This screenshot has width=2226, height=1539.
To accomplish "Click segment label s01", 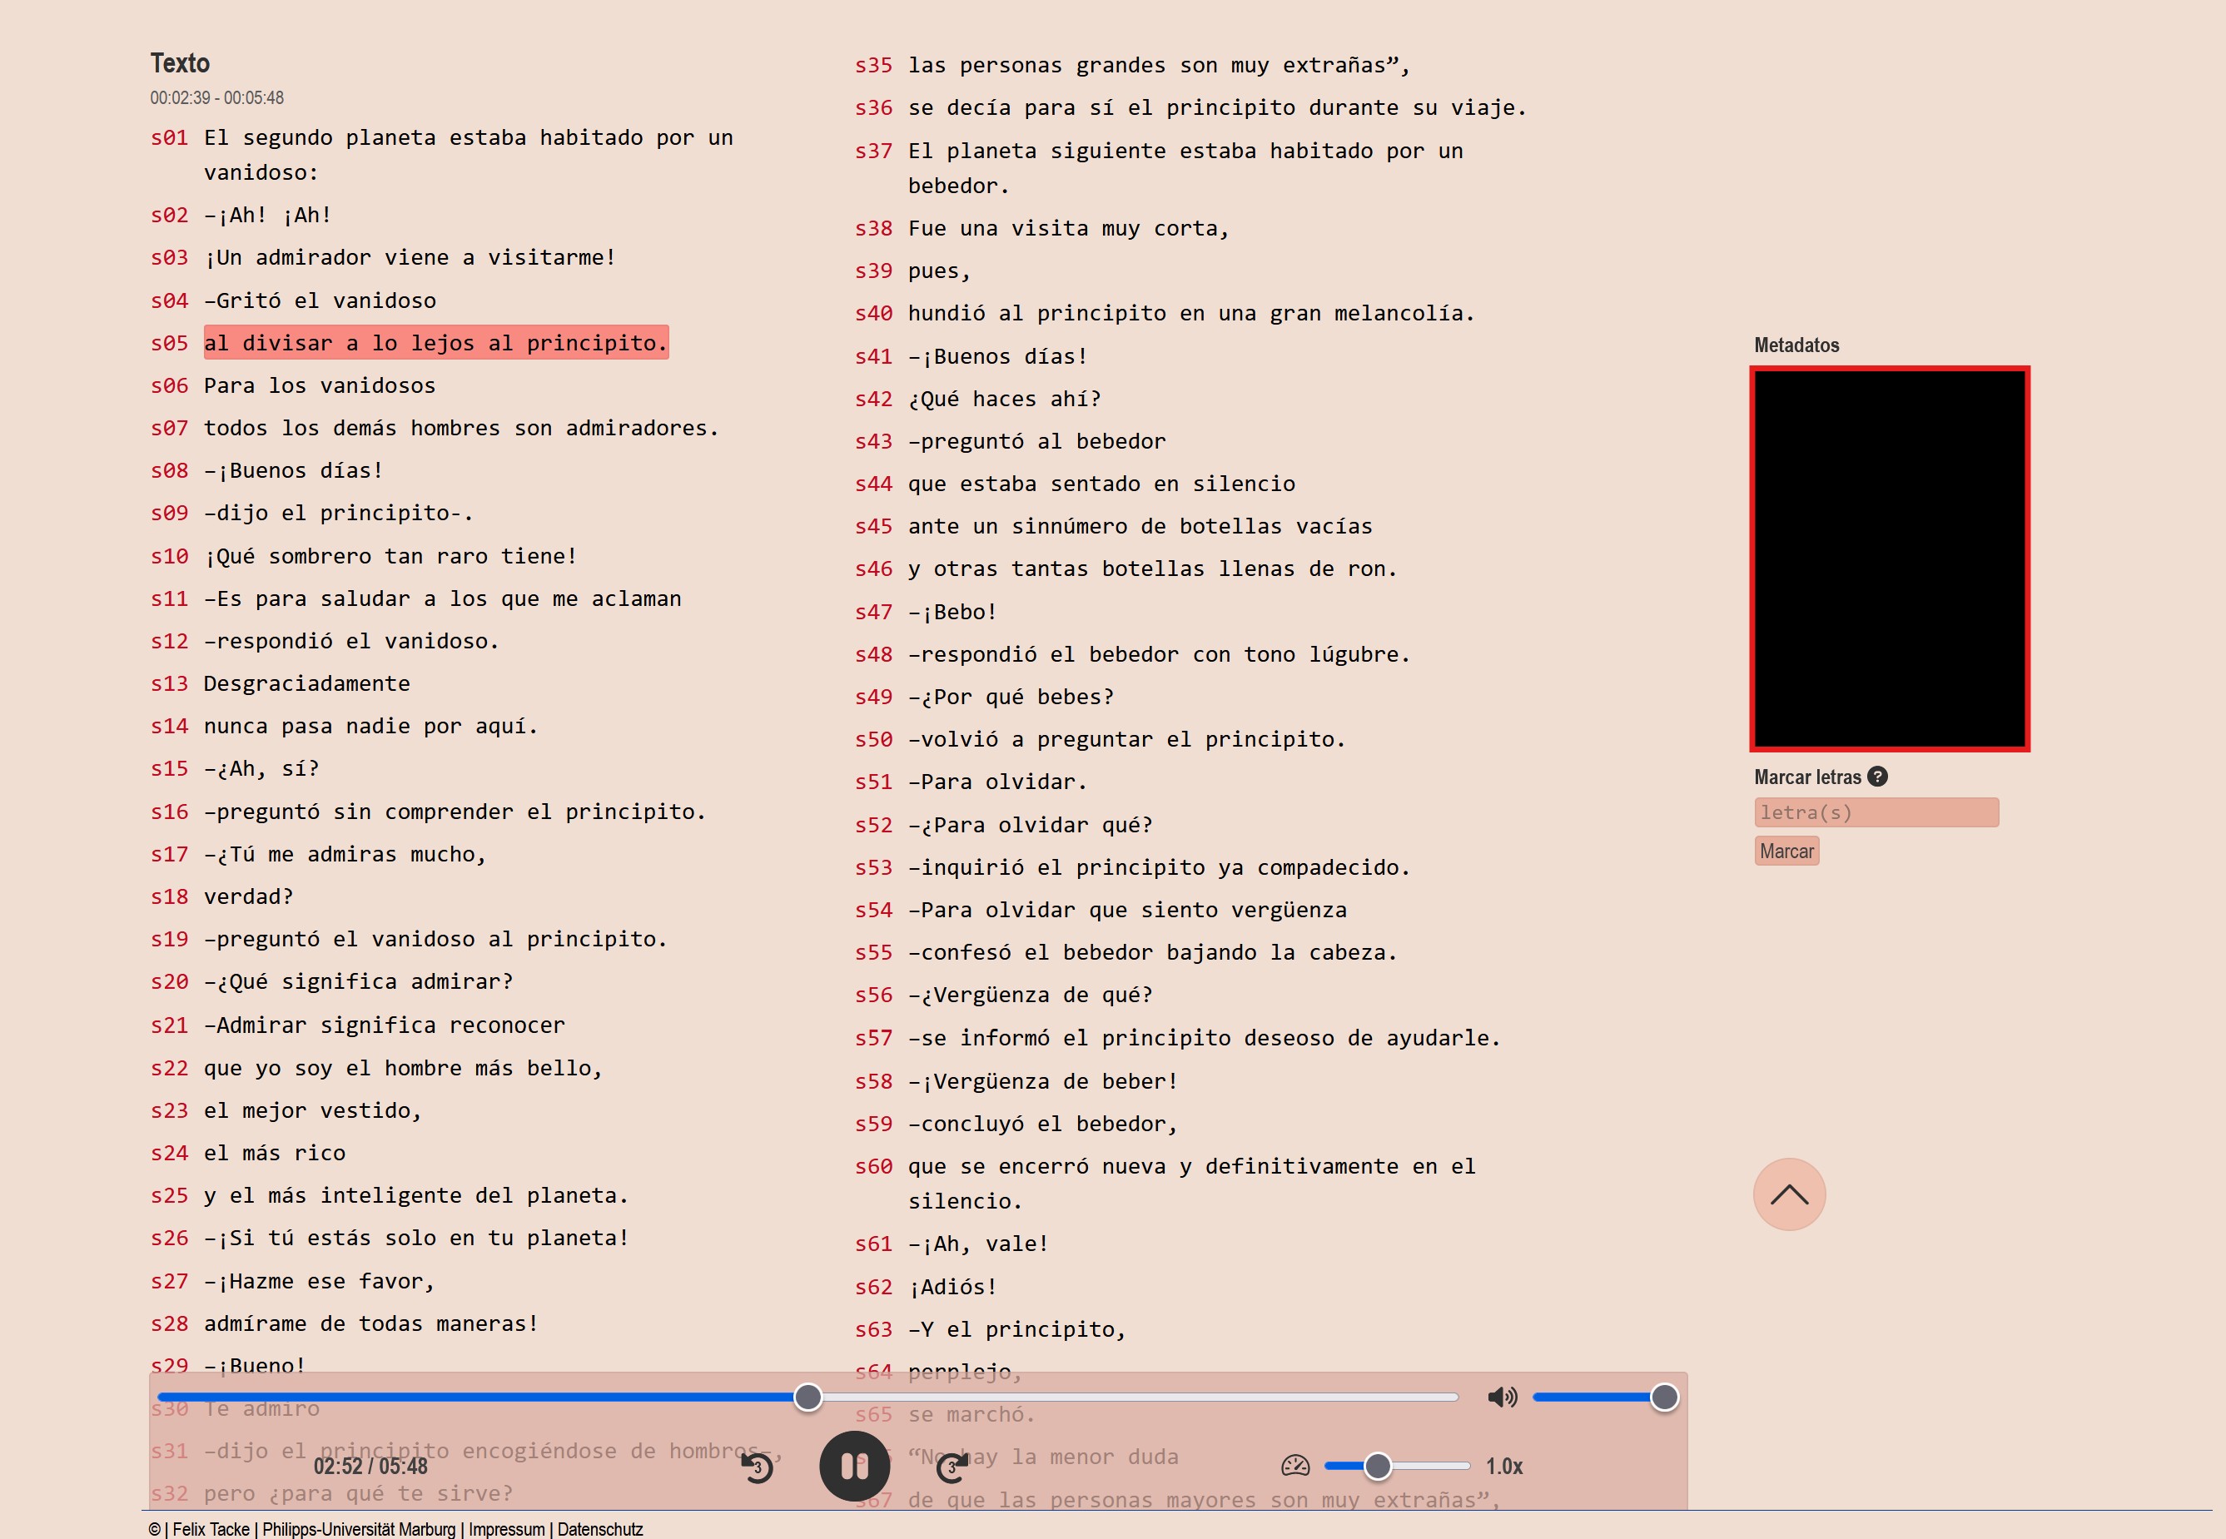I will point(170,137).
